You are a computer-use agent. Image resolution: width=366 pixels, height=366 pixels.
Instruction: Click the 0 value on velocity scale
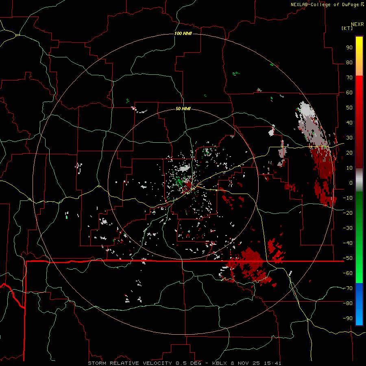(x=351, y=183)
